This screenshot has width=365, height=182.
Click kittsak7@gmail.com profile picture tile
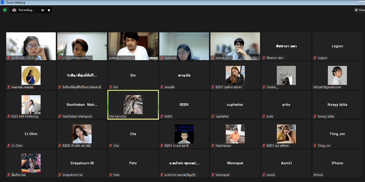(x=337, y=76)
